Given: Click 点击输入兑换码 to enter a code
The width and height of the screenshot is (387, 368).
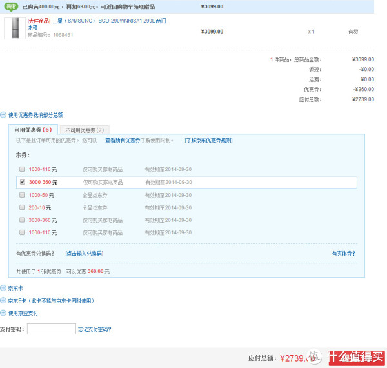Looking at the screenshot, I should pyautogui.click(x=84, y=254).
